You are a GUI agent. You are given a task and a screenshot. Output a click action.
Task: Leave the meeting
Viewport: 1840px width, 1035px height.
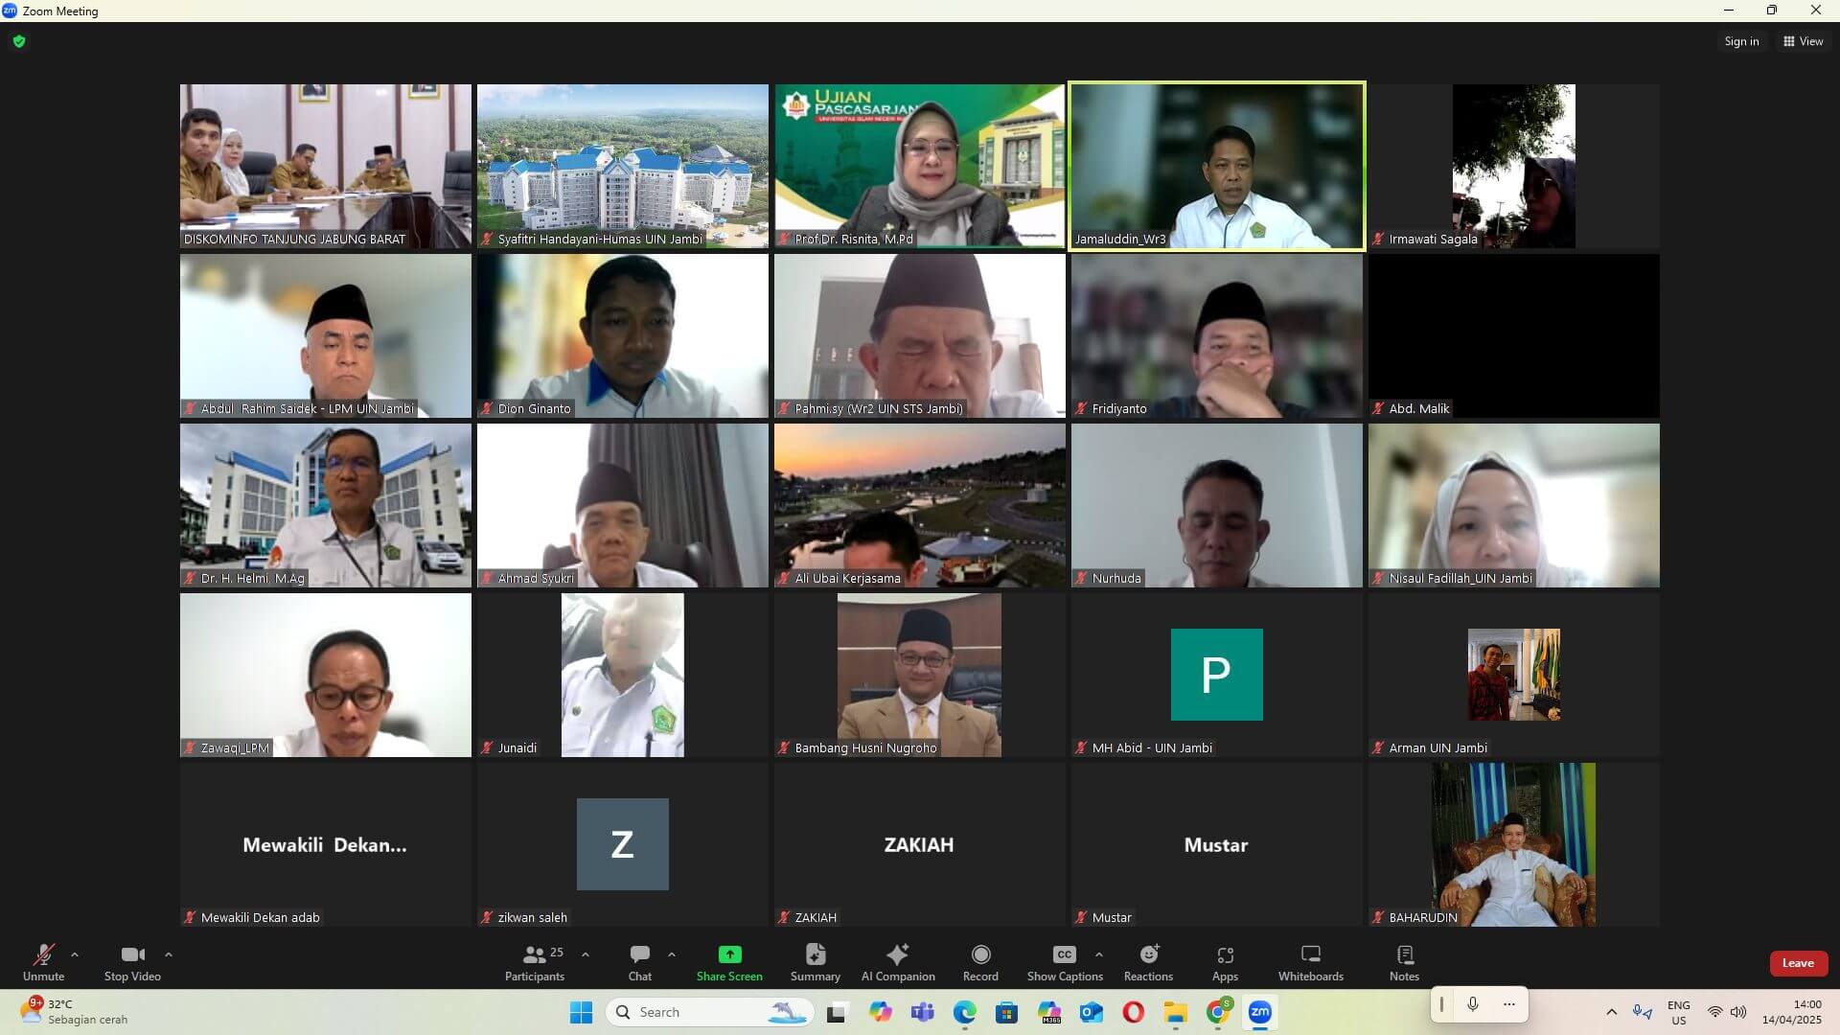[x=1798, y=963]
